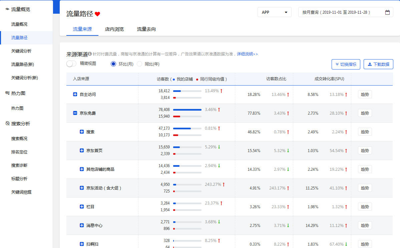Select the 环比(月) radio button
The width and height of the screenshot is (400, 248).
(x=113, y=64)
